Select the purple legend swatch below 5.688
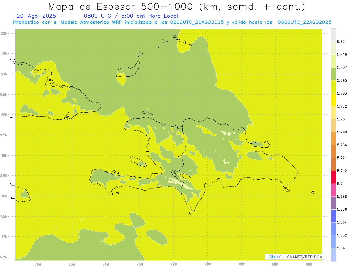The width and height of the screenshot is (347, 268). (x=333, y=203)
